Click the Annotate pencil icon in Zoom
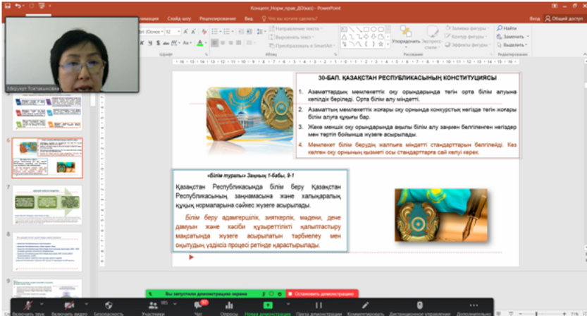 pos(366,304)
